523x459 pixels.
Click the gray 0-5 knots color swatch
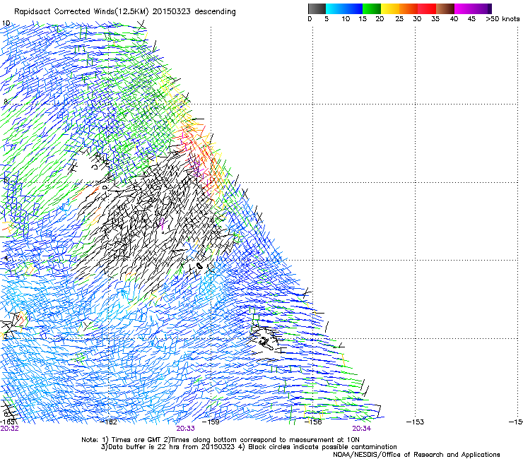point(317,8)
